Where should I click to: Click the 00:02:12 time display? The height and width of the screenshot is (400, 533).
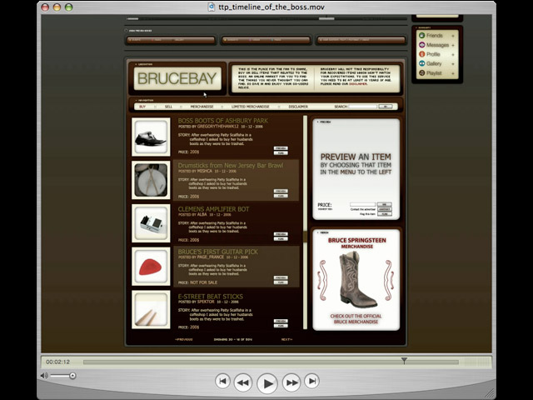click(57, 362)
